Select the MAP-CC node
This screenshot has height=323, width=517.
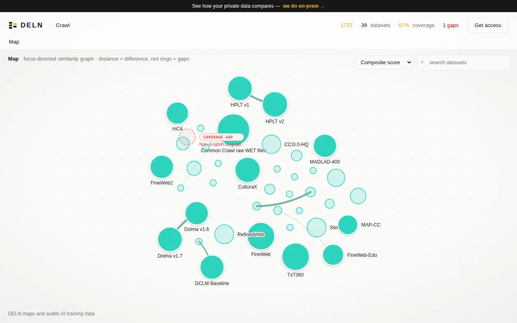[348, 225]
